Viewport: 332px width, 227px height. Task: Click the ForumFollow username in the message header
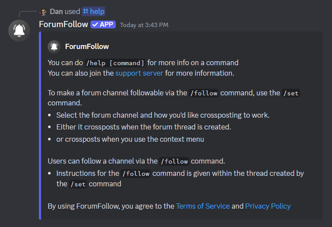[x=63, y=24]
